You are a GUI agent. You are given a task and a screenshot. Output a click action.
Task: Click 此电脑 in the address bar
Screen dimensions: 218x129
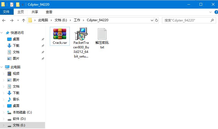43,20
